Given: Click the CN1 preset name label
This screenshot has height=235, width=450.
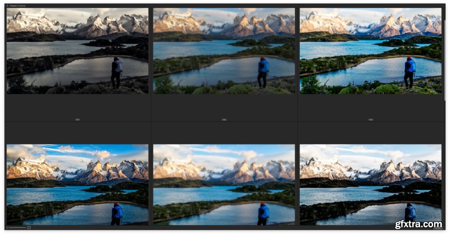Looking at the screenshot, I should 77,120.
